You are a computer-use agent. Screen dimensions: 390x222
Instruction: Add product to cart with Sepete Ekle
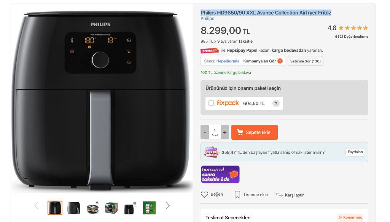click(x=255, y=132)
